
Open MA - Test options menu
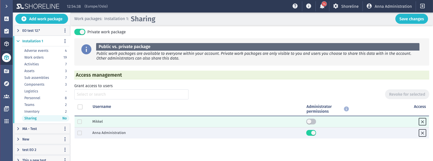tap(65, 129)
